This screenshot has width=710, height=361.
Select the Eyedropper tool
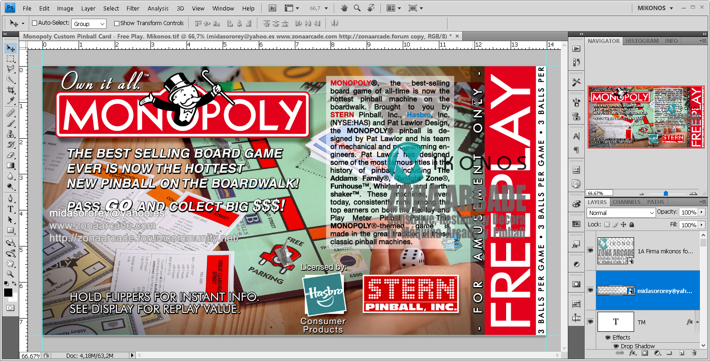(x=11, y=100)
